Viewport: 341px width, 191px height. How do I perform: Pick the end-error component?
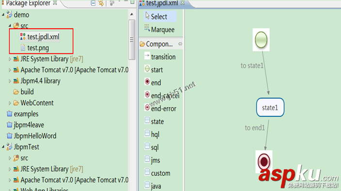tap(160, 108)
